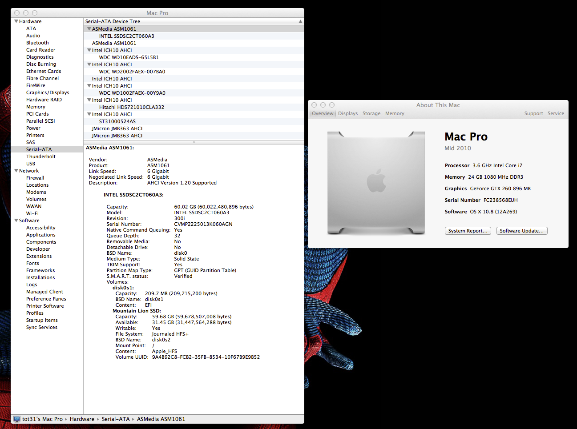Image resolution: width=577 pixels, height=429 pixels.
Task: Open the Service tab
Action: (x=556, y=113)
